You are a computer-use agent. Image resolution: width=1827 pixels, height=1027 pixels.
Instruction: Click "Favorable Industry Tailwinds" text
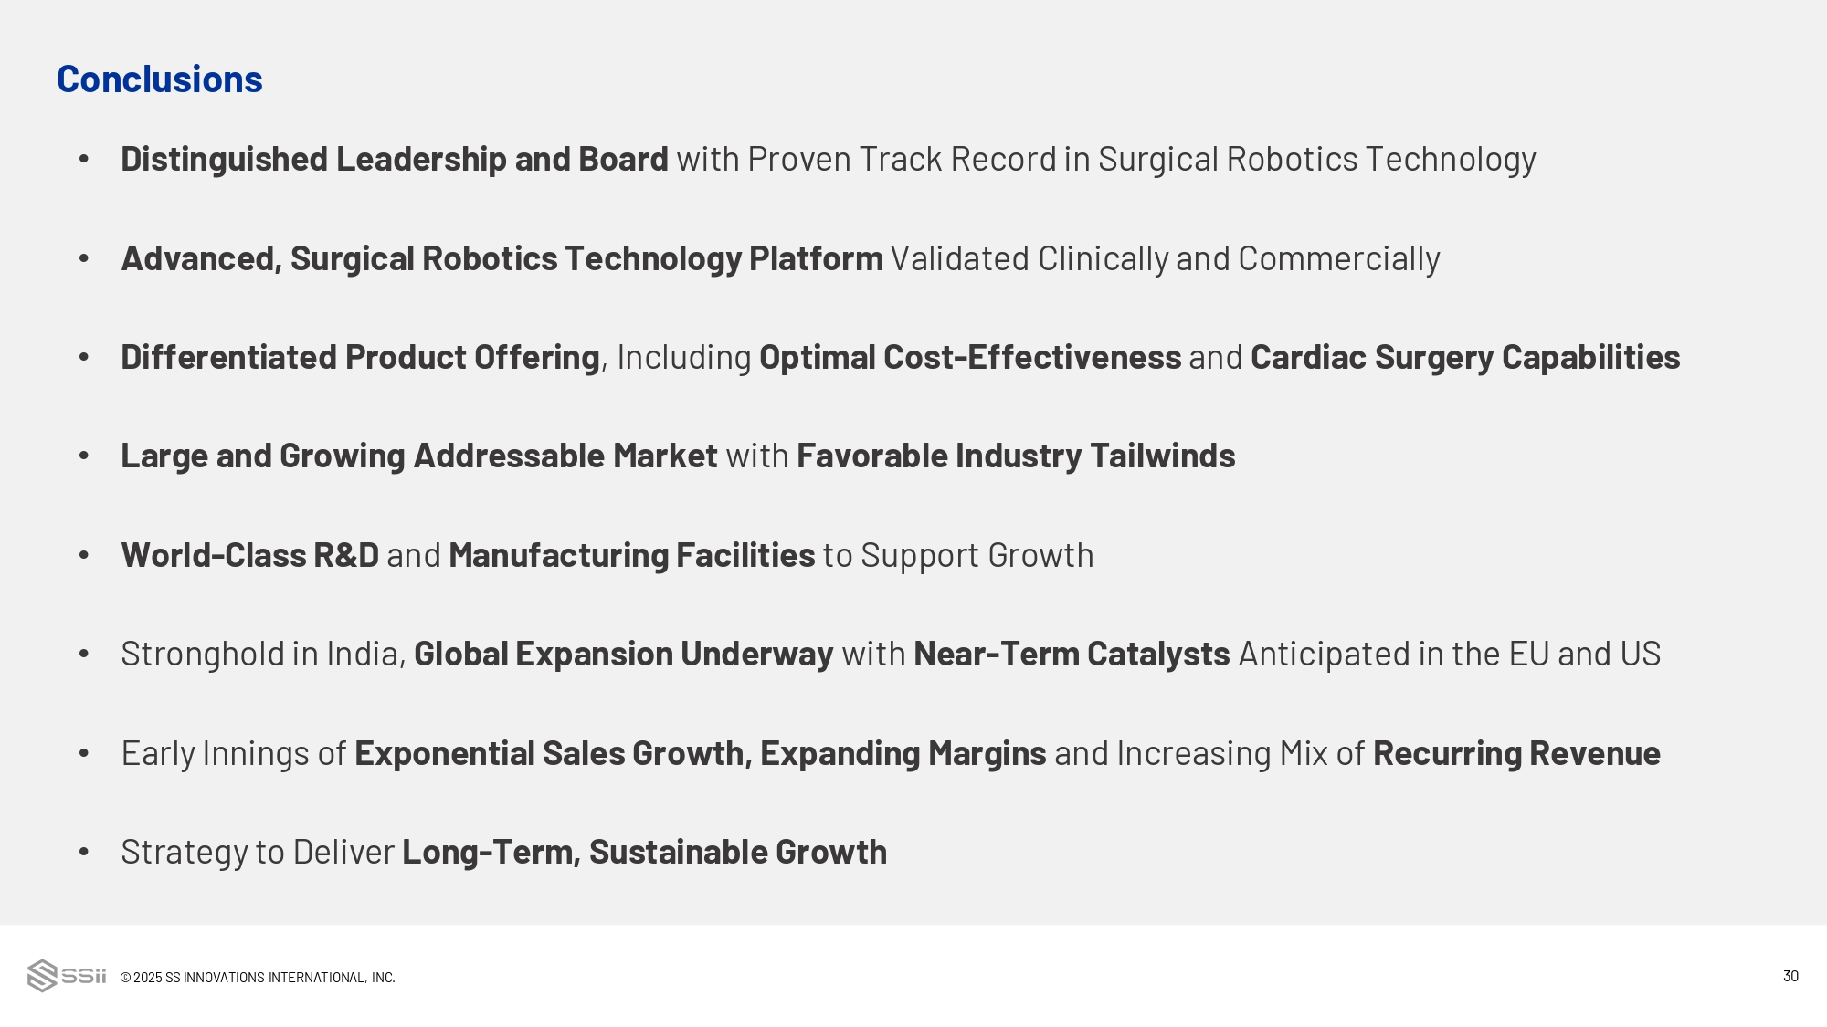click(x=1016, y=456)
